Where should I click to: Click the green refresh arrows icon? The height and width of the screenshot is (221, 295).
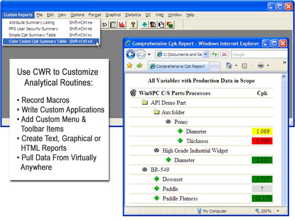click(215, 55)
